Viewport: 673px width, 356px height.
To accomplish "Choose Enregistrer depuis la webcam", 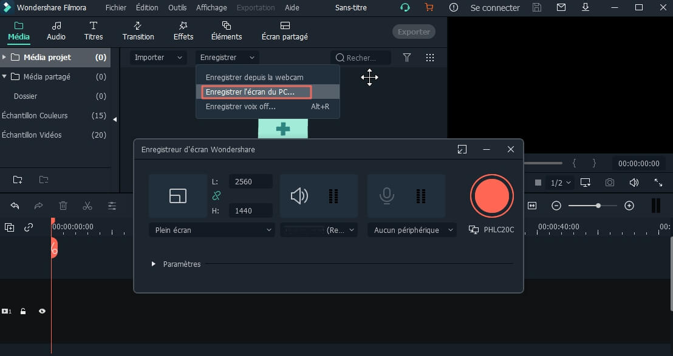I will point(268,77).
